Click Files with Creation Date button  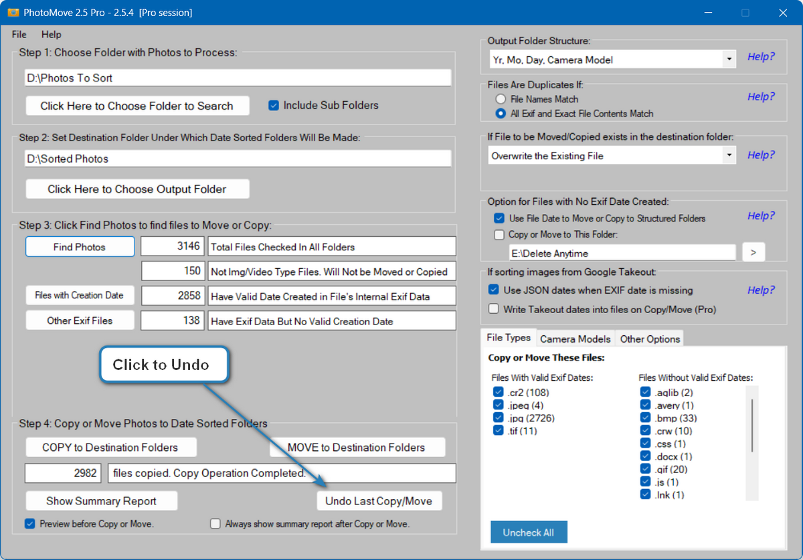click(x=80, y=295)
